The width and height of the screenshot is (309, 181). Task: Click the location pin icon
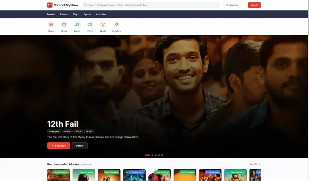(227, 5)
